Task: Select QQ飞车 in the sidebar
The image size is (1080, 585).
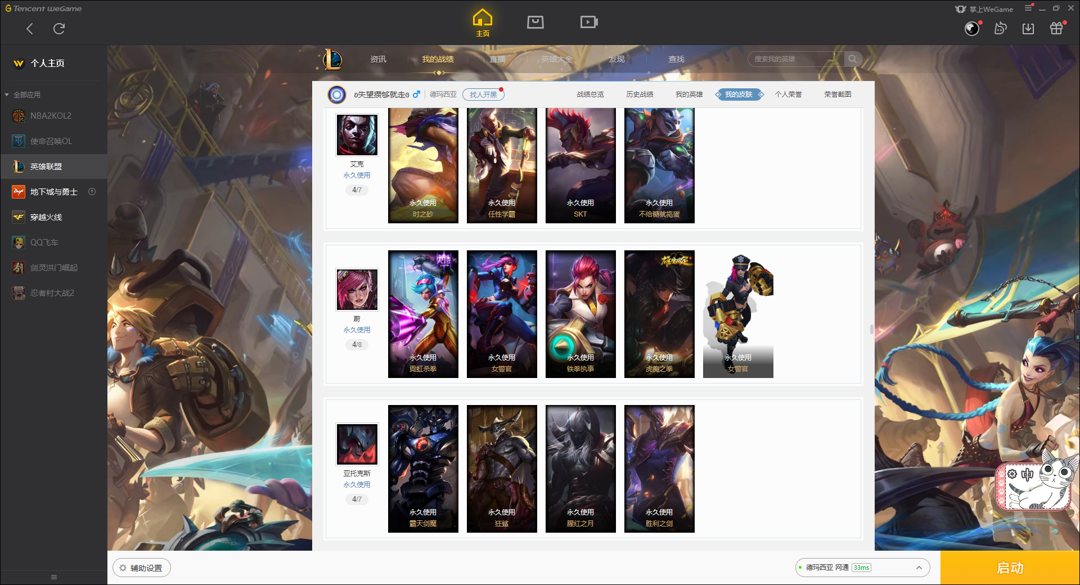Action: (x=53, y=242)
